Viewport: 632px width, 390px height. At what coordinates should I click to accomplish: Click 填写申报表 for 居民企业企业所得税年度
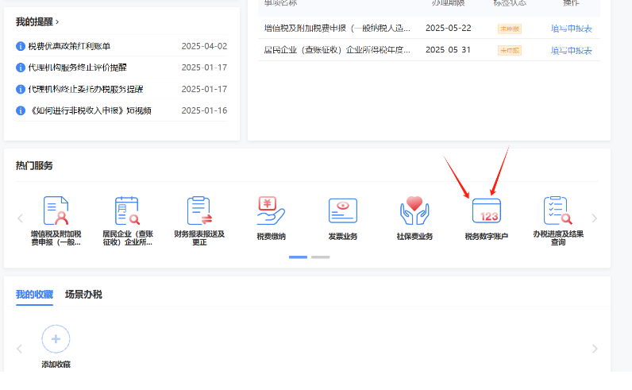[x=571, y=50]
